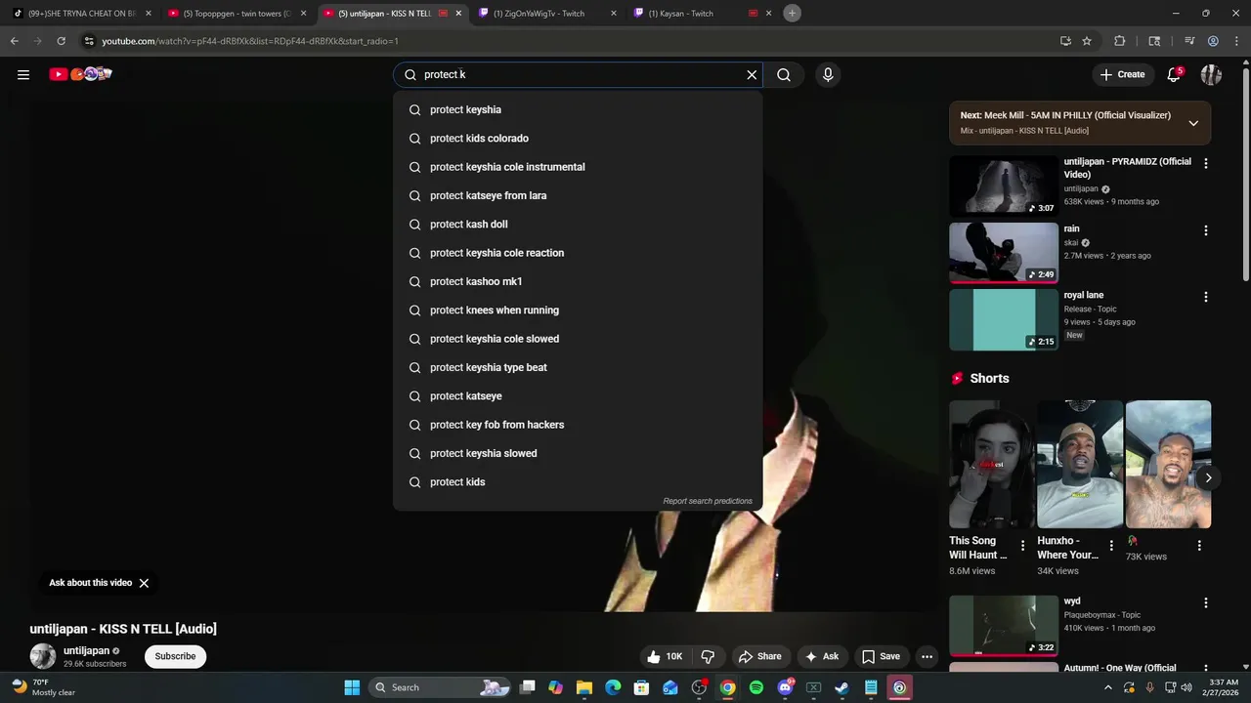Click inside the YouTube search field
The image size is (1251, 703).
pyautogui.click(x=577, y=74)
